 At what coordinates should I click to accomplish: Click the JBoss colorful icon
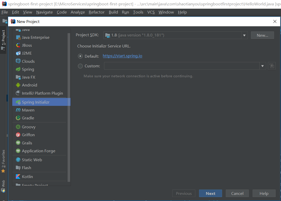coord(18,45)
